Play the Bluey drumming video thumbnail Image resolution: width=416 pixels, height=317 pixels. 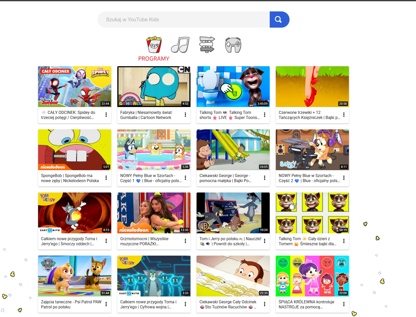click(x=312, y=149)
